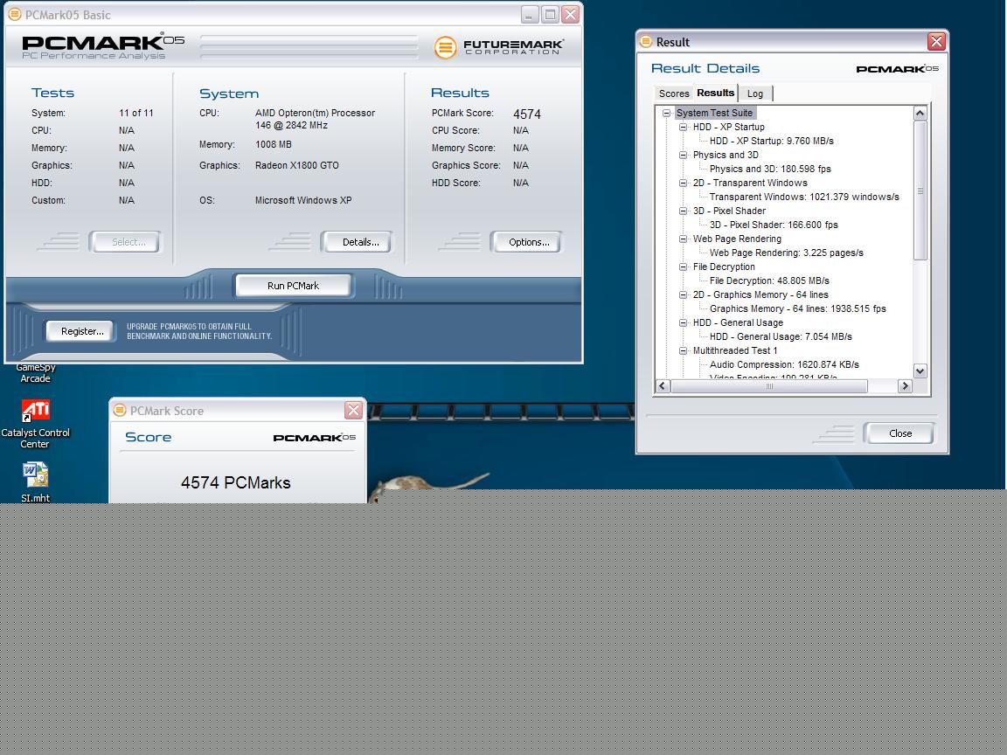1007x755 pixels.
Task: Click the 'Radeon X1800 GTO' graphics text
Action: click(296, 166)
